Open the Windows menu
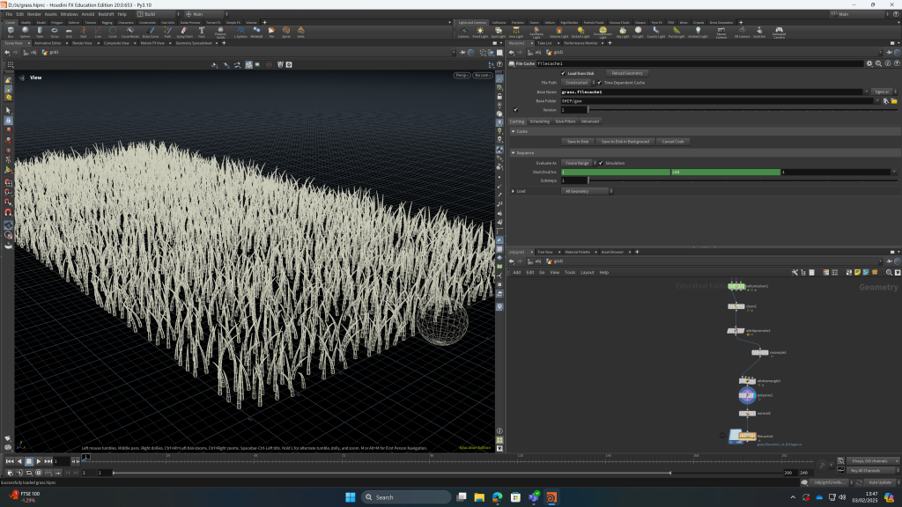 (69, 14)
